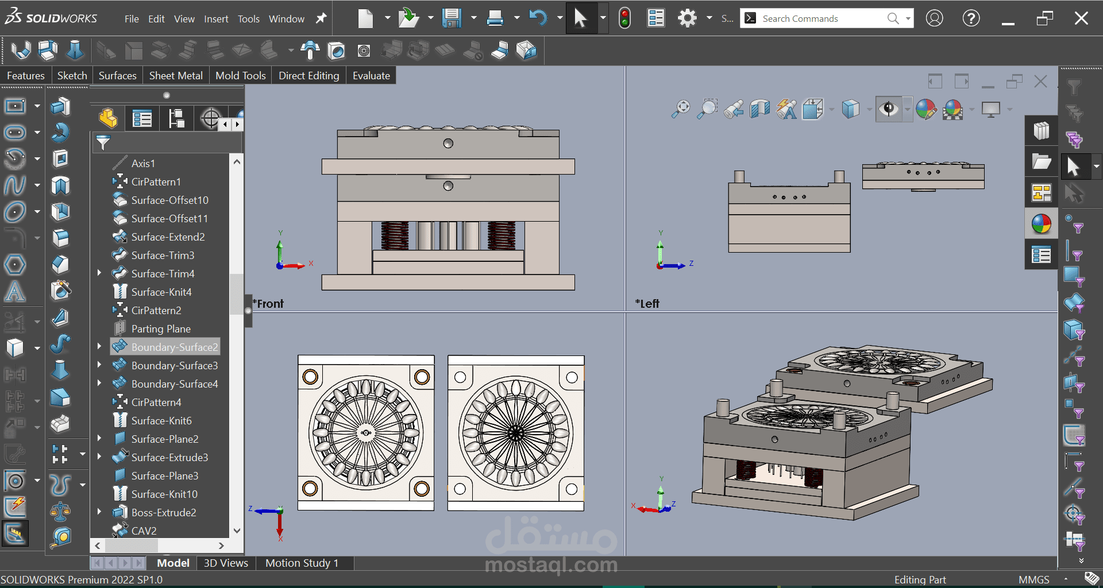Switch to the Mold Tools tab
The height and width of the screenshot is (588, 1103).
tap(241, 76)
